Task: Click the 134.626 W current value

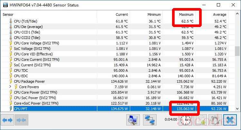Action: (x=119, y=81)
